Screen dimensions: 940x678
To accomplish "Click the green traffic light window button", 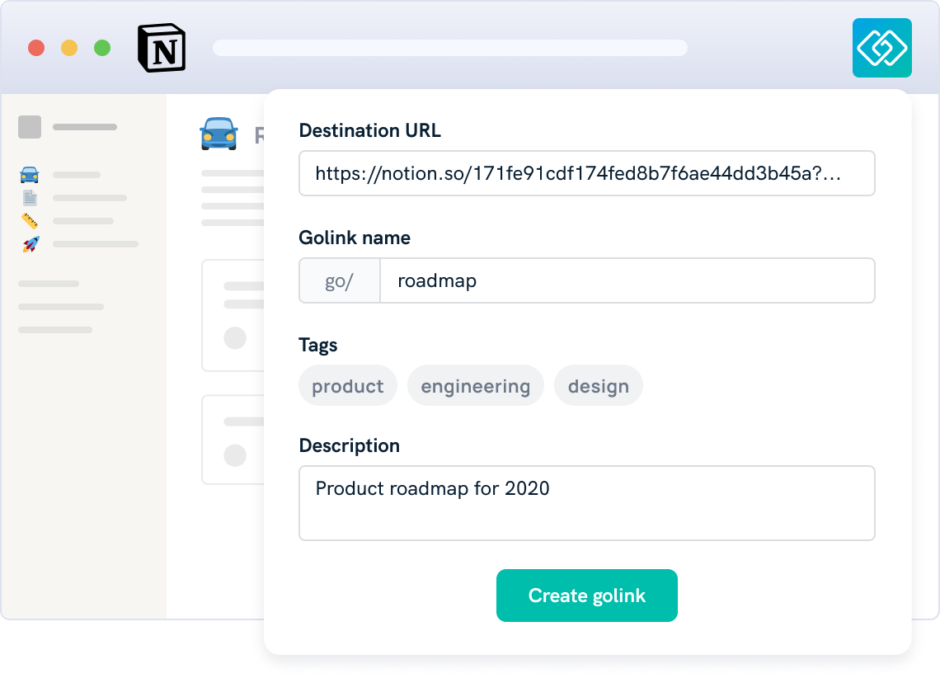I will (x=102, y=48).
